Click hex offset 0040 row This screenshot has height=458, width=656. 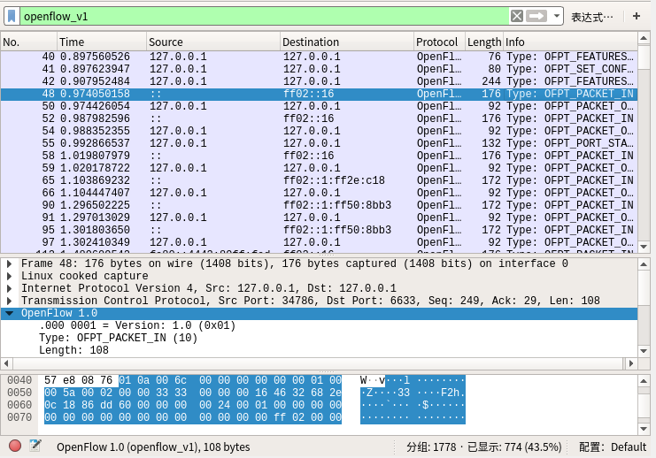[19, 380]
